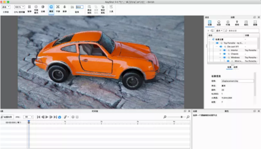Toggle visibility of Interior

tap(224, 50)
